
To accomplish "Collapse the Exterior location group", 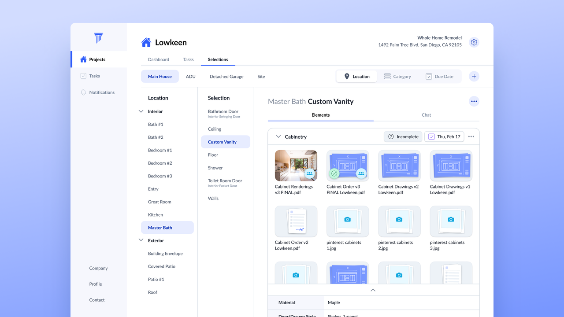I will coord(141,240).
